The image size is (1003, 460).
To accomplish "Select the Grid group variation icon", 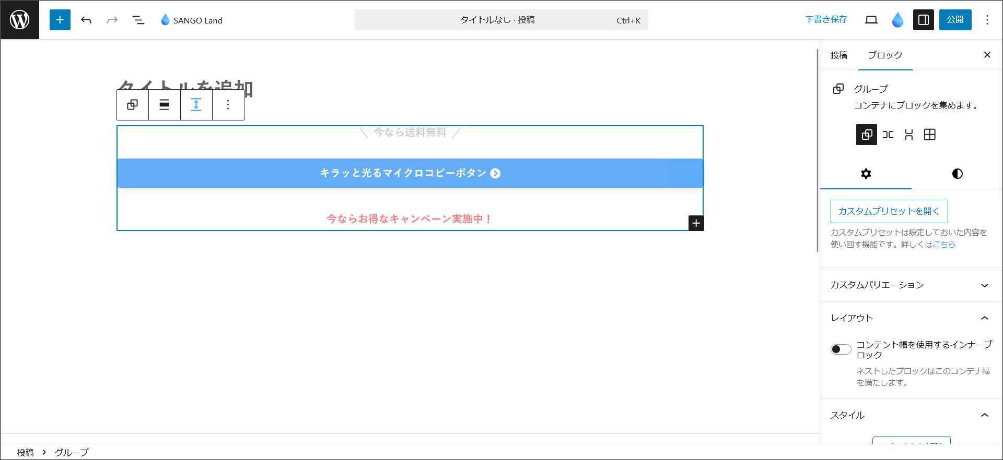I will 929,135.
